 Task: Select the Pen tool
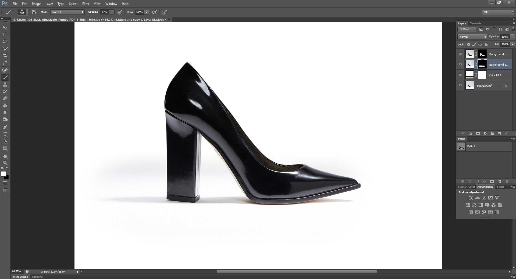tap(5, 127)
